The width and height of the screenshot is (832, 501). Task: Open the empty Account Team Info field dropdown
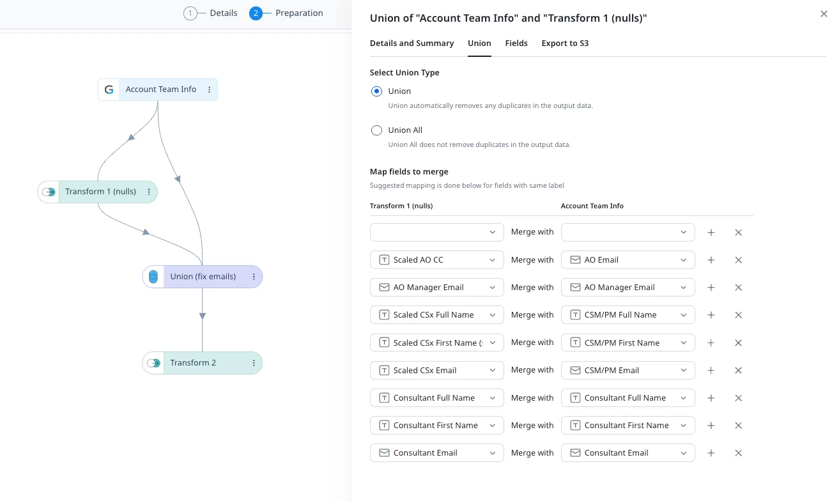[628, 232]
